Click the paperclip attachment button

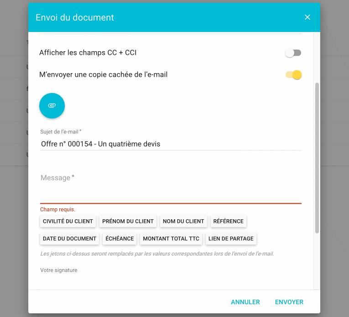52,106
